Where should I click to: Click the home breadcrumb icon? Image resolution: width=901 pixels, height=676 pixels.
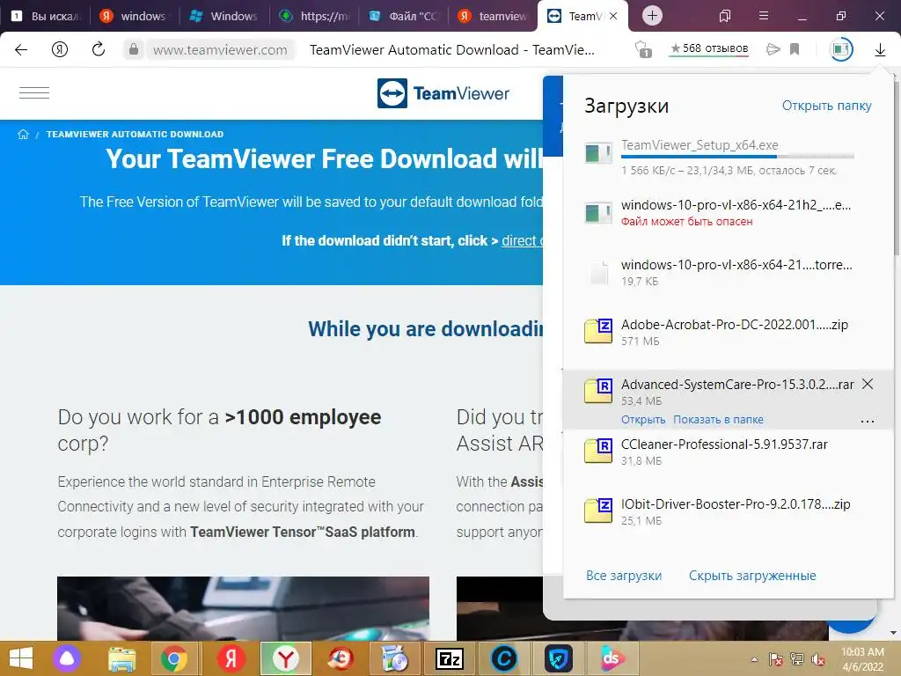(x=23, y=134)
